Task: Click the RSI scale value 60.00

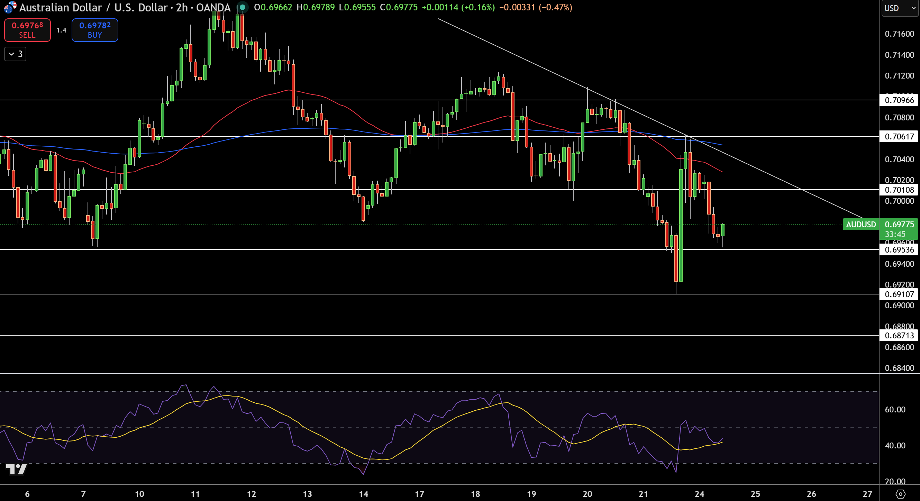Action: pyautogui.click(x=895, y=410)
